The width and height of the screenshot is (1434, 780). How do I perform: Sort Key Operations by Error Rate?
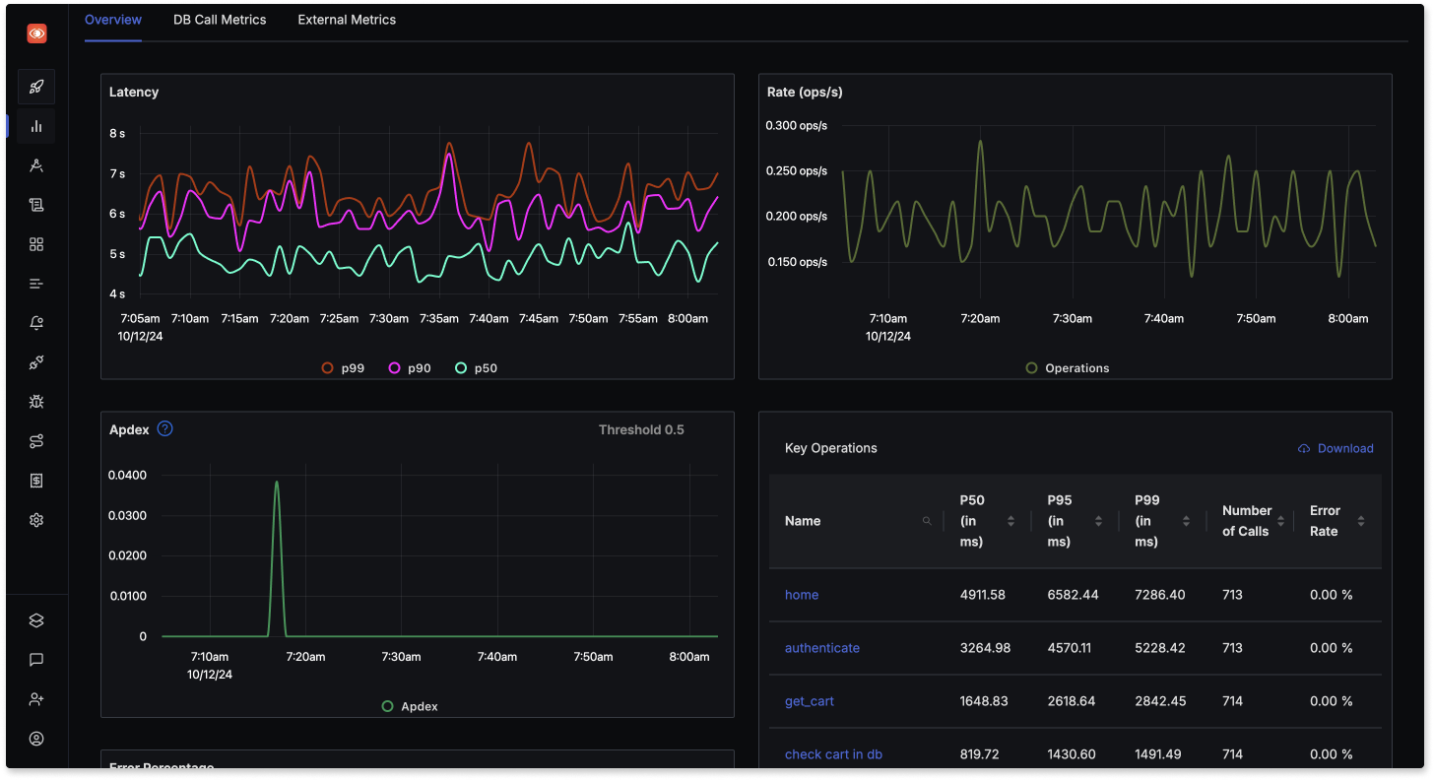[1361, 520]
